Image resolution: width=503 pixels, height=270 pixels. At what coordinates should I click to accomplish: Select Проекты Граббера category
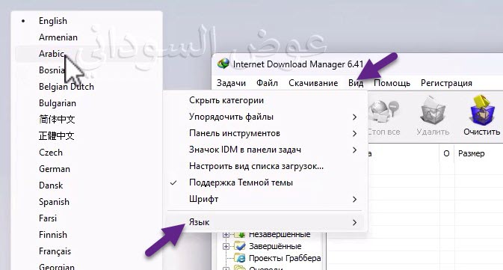coord(285,258)
